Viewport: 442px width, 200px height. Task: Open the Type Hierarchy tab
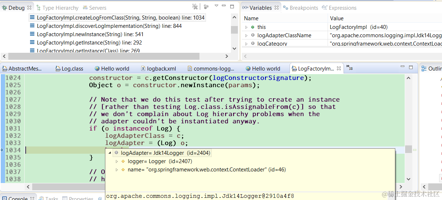pos(58,8)
